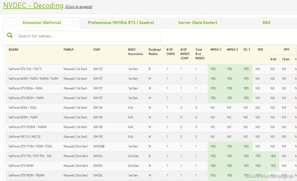
Task: Click the NDEC Generation column header
Action: pyautogui.click(x=135, y=52)
